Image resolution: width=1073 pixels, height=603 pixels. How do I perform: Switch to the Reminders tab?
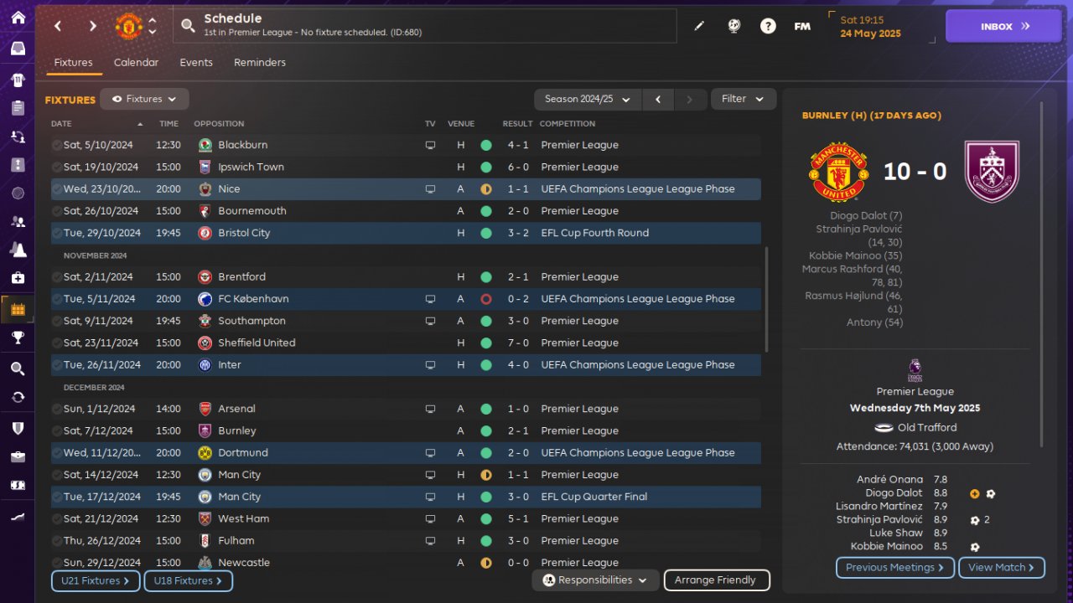pyautogui.click(x=260, y=63)
